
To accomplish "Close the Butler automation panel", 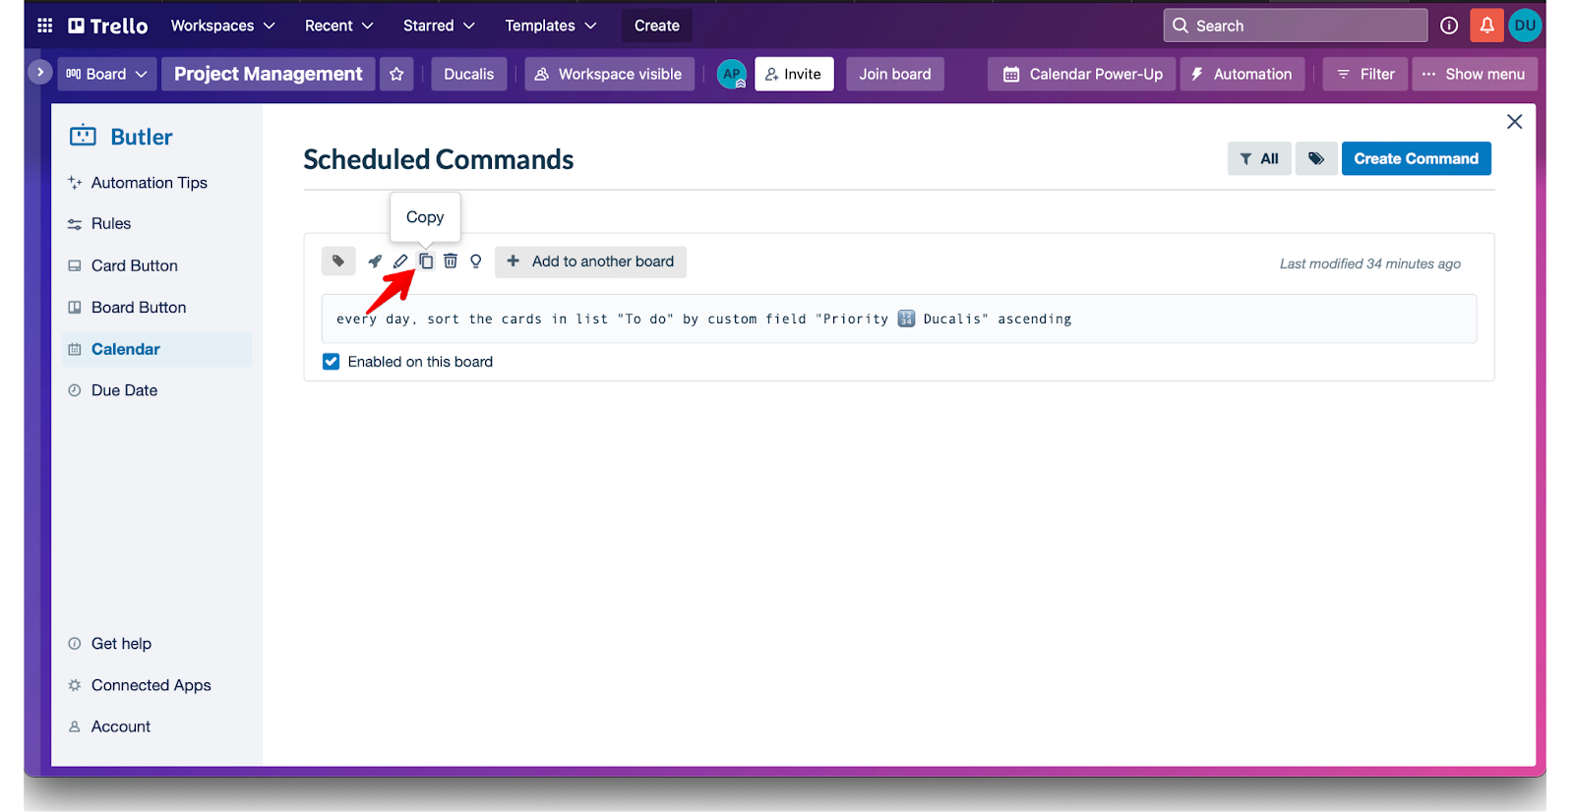I will coord(1514,122).
